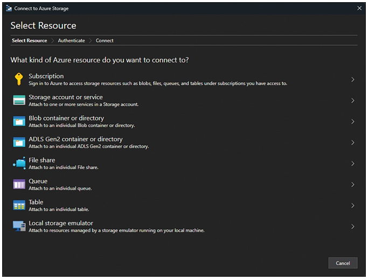This screenshot has height=280, width=368.
Task: Choose the File share heading
Action: click(x=42, y=160)
